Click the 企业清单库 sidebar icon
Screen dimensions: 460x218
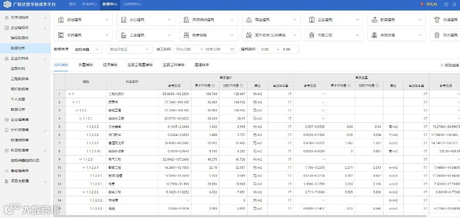coord(6,120)
